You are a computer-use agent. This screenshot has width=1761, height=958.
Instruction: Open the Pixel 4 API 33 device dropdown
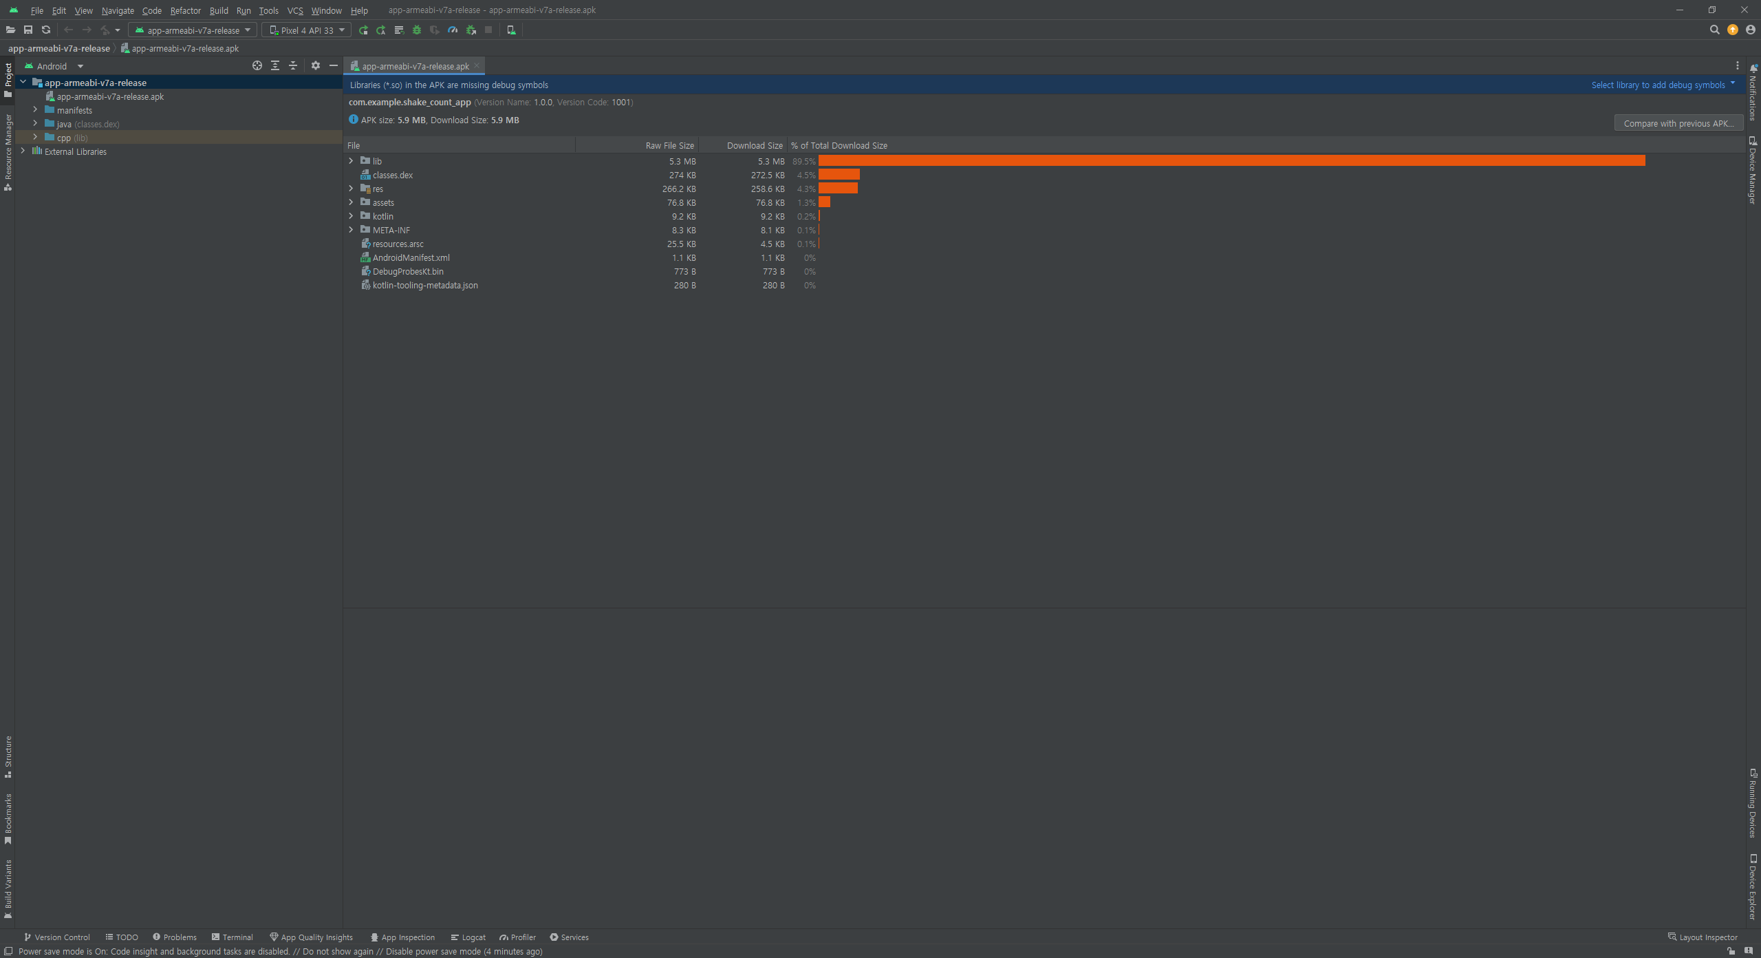[307, 30]
